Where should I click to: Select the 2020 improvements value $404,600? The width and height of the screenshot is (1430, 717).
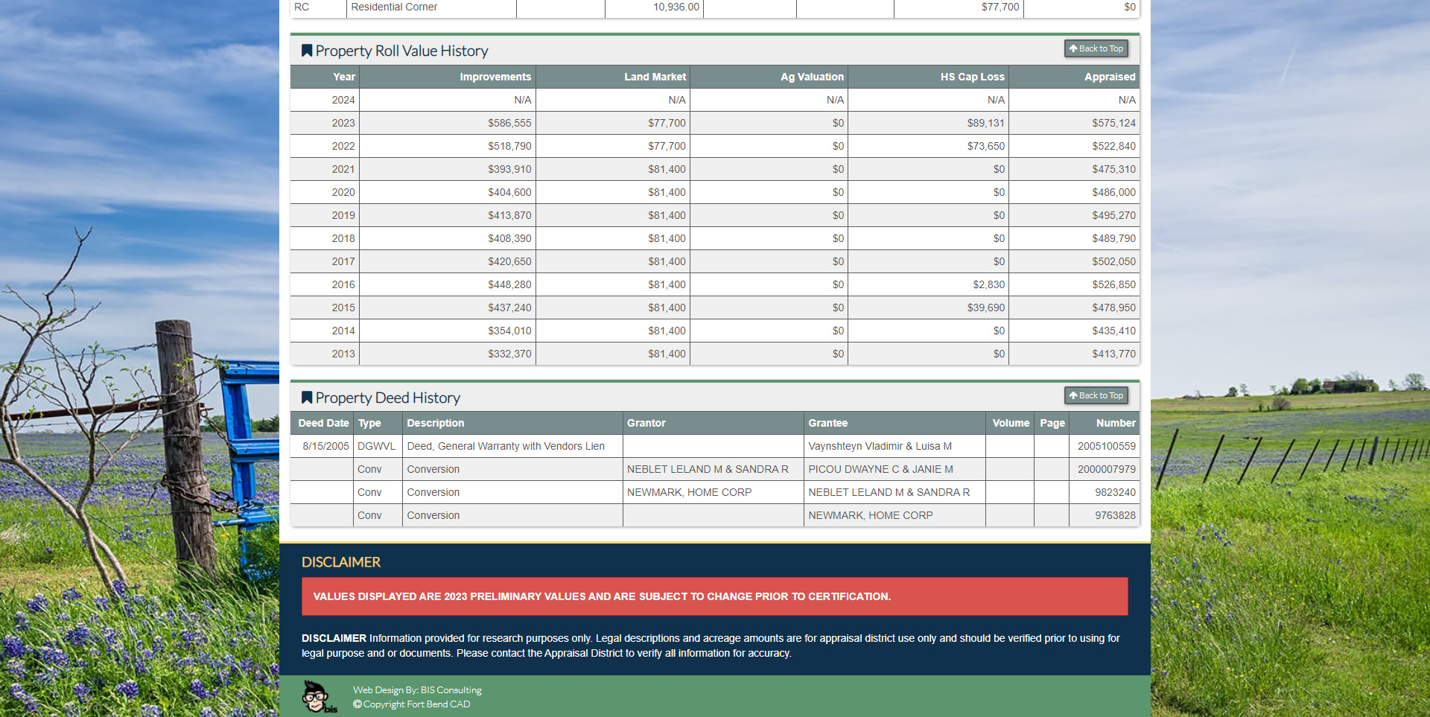(x=509, y=192)
